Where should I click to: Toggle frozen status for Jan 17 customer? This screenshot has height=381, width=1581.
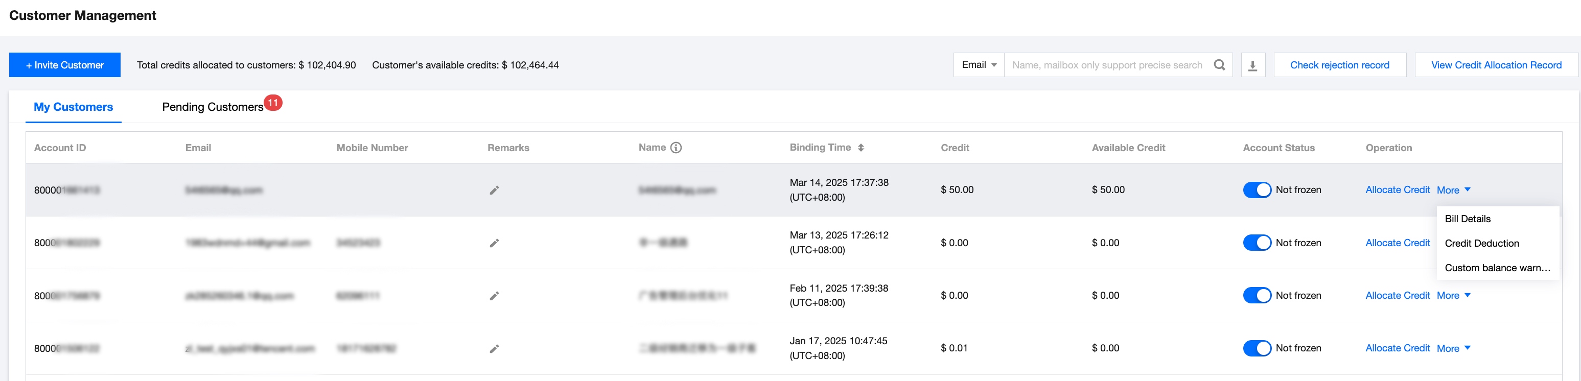(1257, 348)
